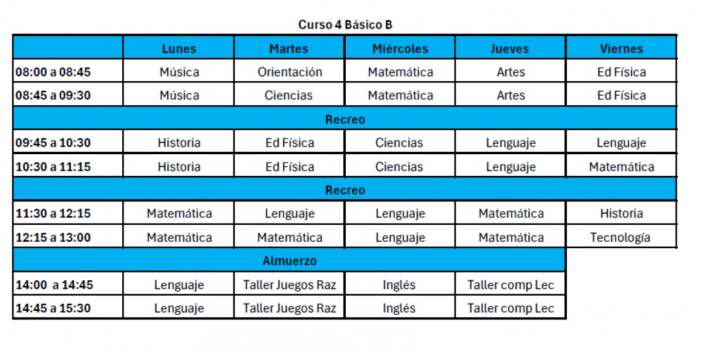The width and height of the screenshot is (702, 351).
Task: Select the Tecnología cell on Viernes
Action: (621, 237)
